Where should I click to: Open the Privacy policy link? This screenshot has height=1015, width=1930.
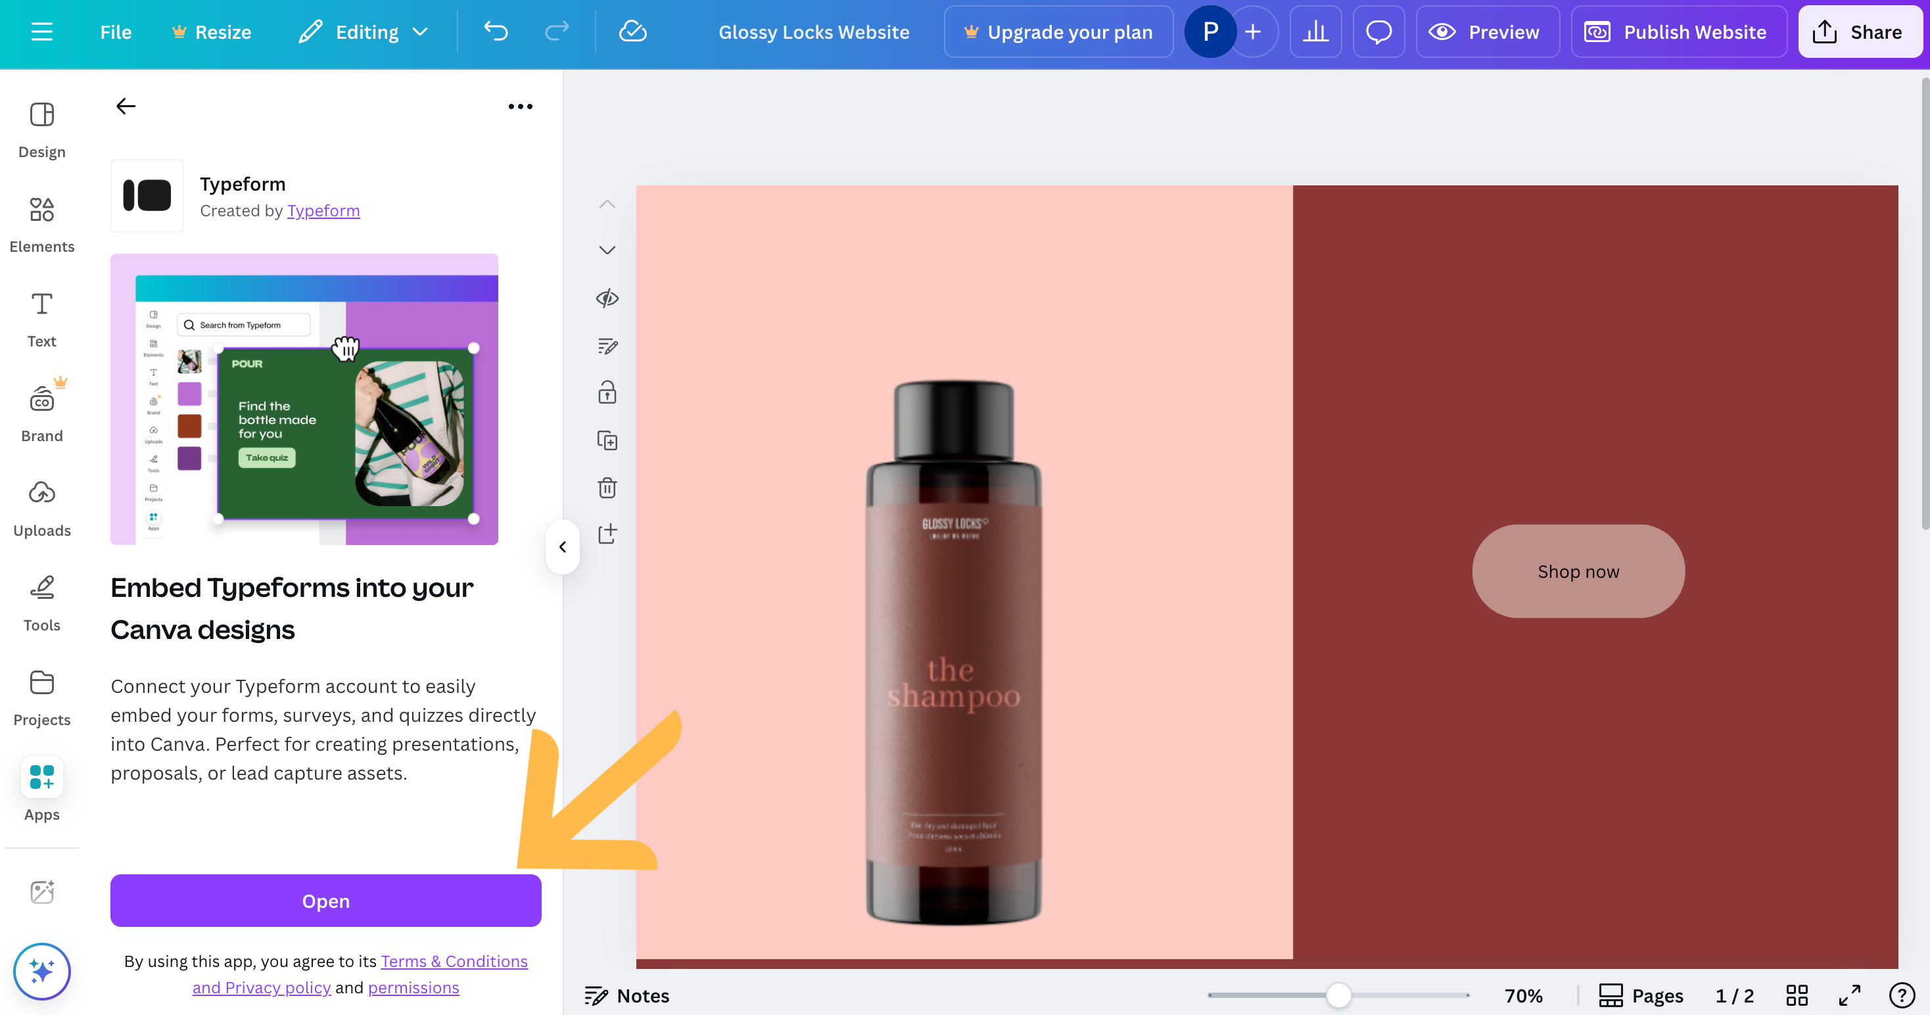262,987
